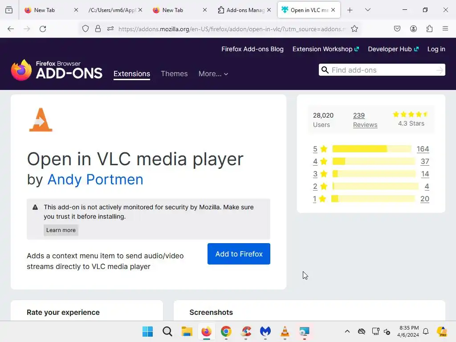Click the 4-star rating bar
The width and height of the screenshot is (456, 342).
tap(374, 161)
